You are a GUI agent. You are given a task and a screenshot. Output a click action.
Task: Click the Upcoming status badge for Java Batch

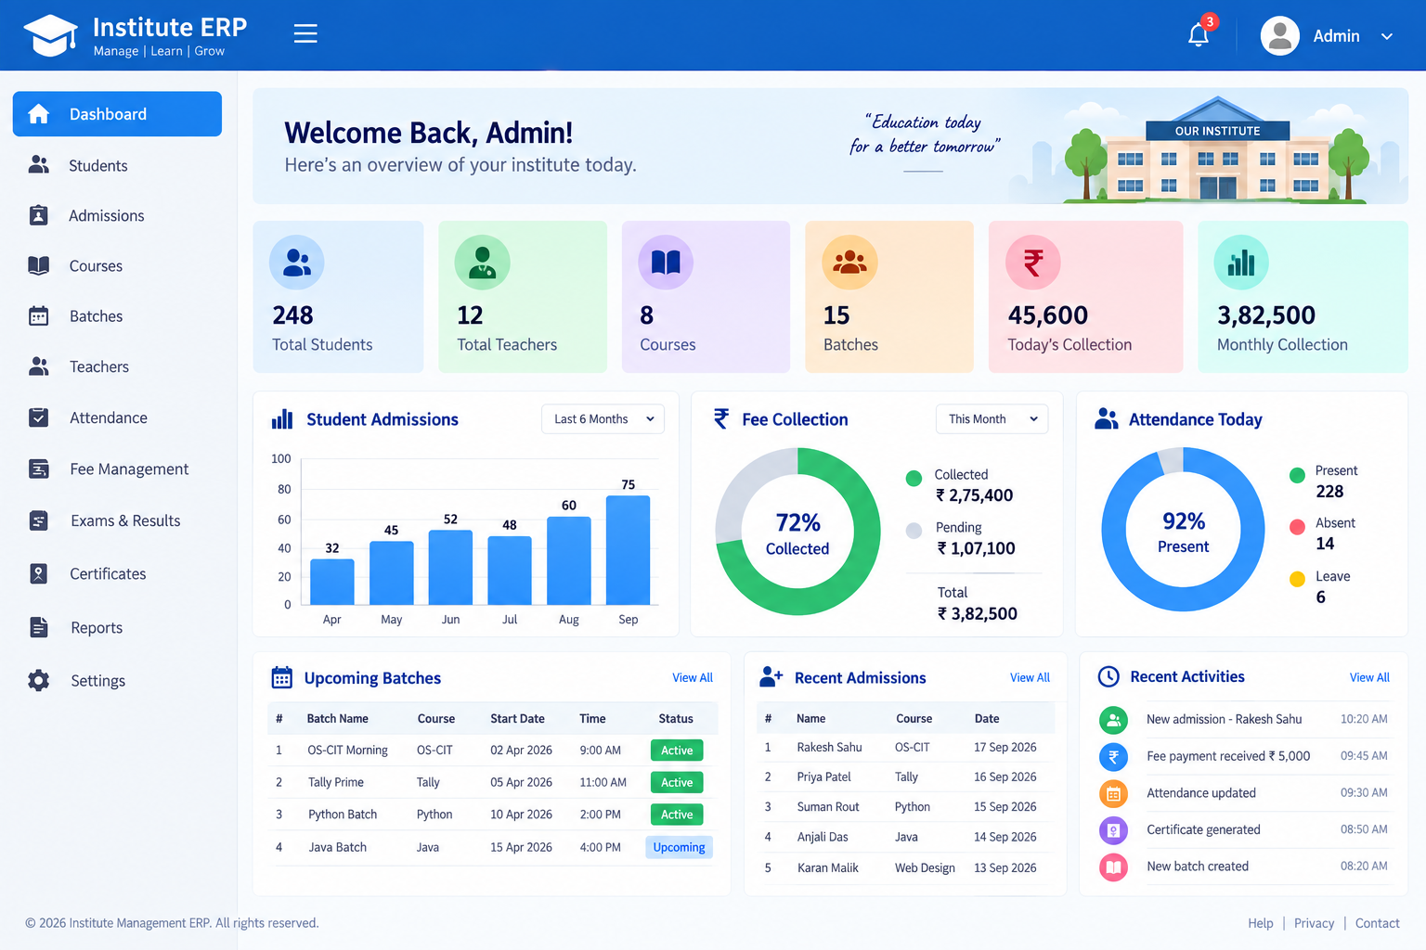[679, 847]
